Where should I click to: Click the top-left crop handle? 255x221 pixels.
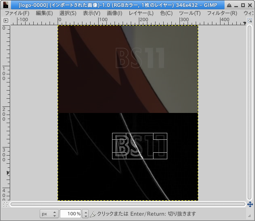(119, 136)
